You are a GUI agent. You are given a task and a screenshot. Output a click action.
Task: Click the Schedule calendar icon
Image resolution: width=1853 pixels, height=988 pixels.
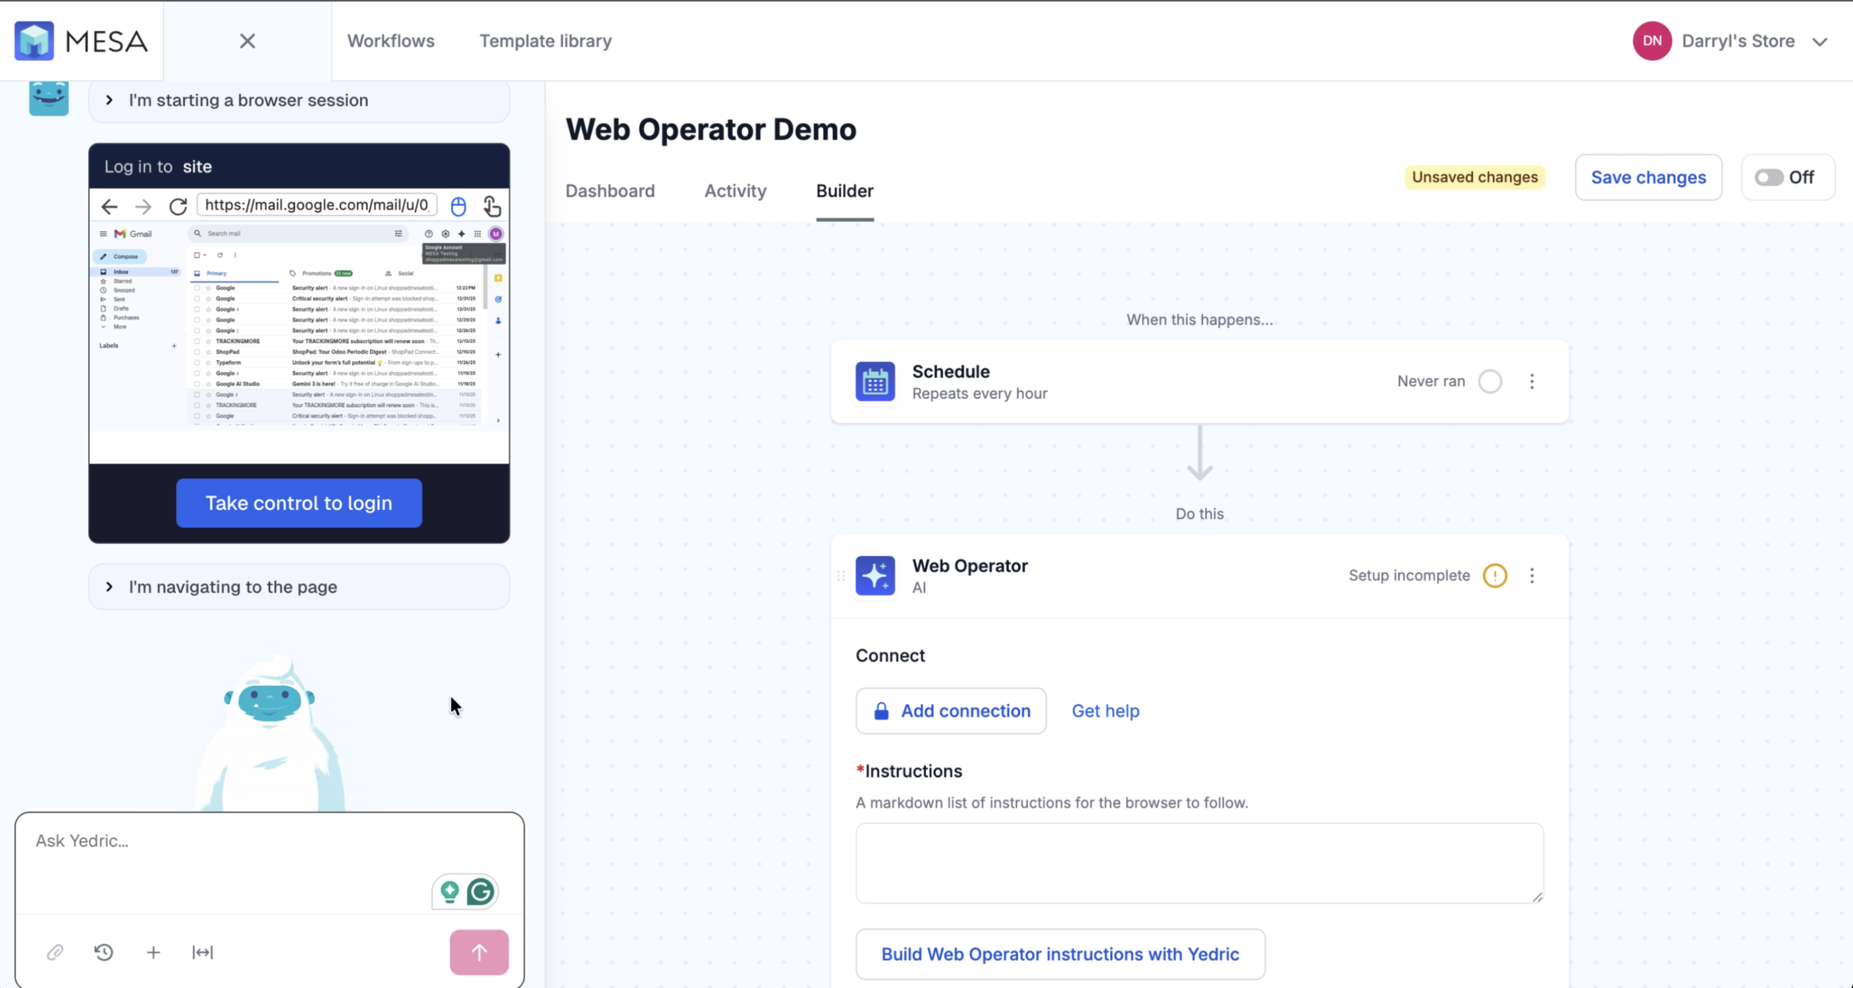pyautogui.click(x=874, y=381)
